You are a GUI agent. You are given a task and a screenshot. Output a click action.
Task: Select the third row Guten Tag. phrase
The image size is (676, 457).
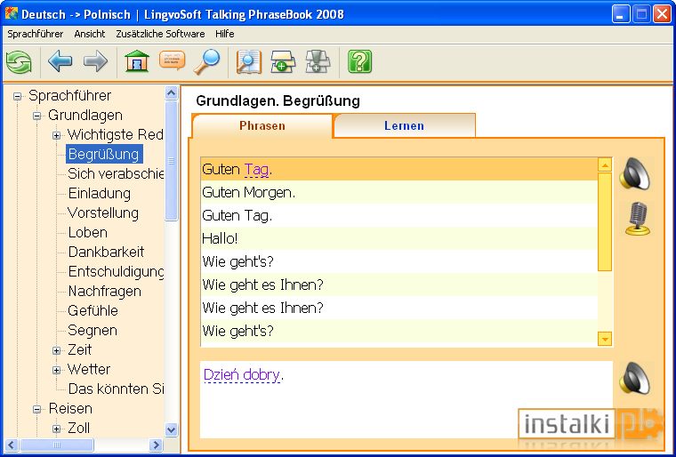[399, 215]
